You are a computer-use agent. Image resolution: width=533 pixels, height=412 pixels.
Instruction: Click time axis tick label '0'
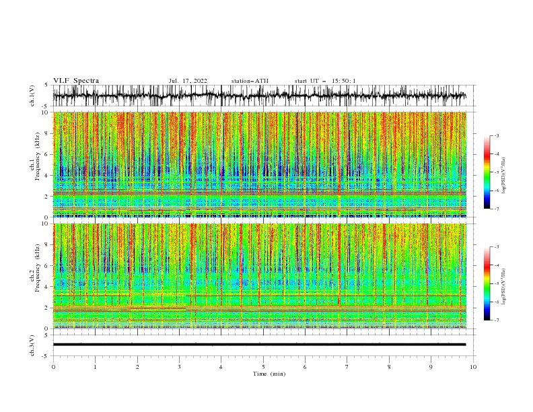tap(53, 367)
